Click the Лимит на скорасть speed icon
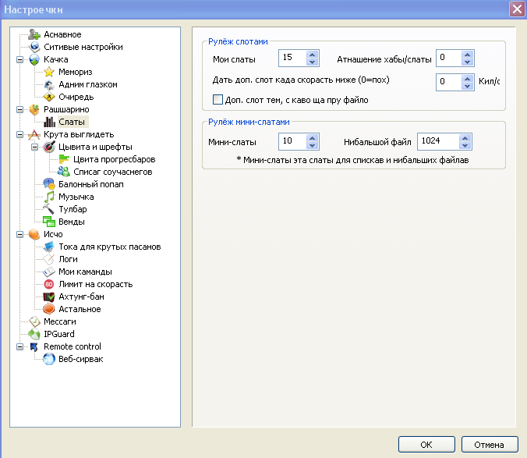 tap(48, 284)
